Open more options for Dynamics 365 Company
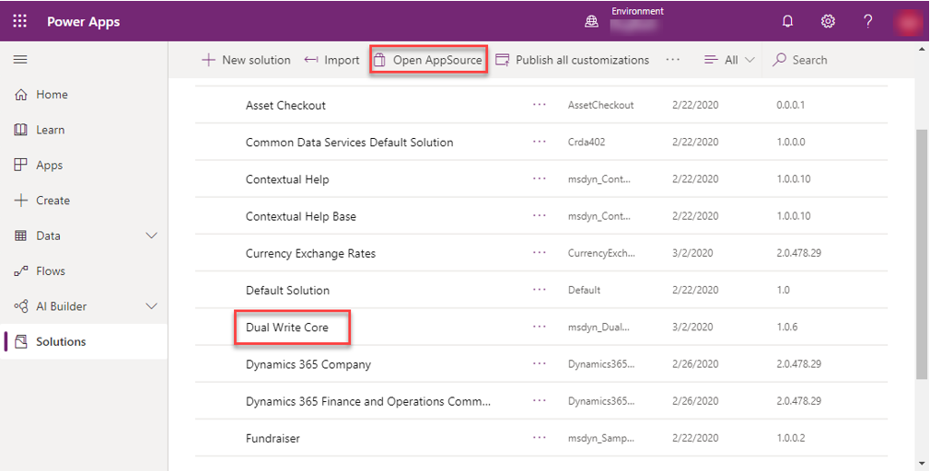Screen dimensions: 930x471 540,364
